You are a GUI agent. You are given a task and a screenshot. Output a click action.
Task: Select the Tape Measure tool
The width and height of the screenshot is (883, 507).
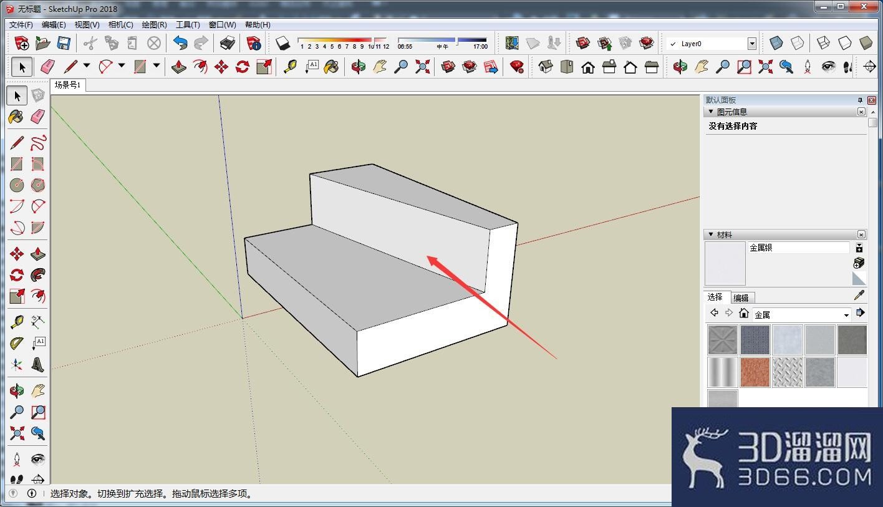[290, 67]
